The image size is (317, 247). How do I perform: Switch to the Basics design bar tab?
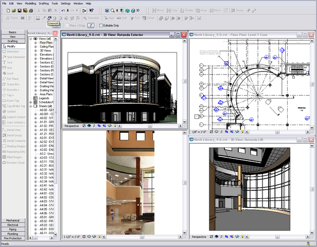point(13,32)
